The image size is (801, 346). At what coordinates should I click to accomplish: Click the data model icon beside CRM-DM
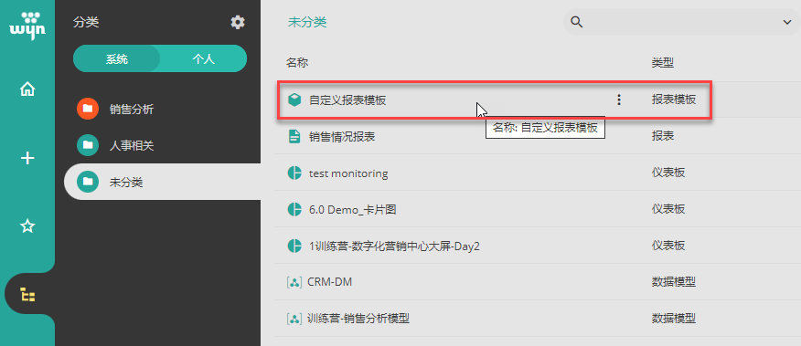[x=294, y=282]
